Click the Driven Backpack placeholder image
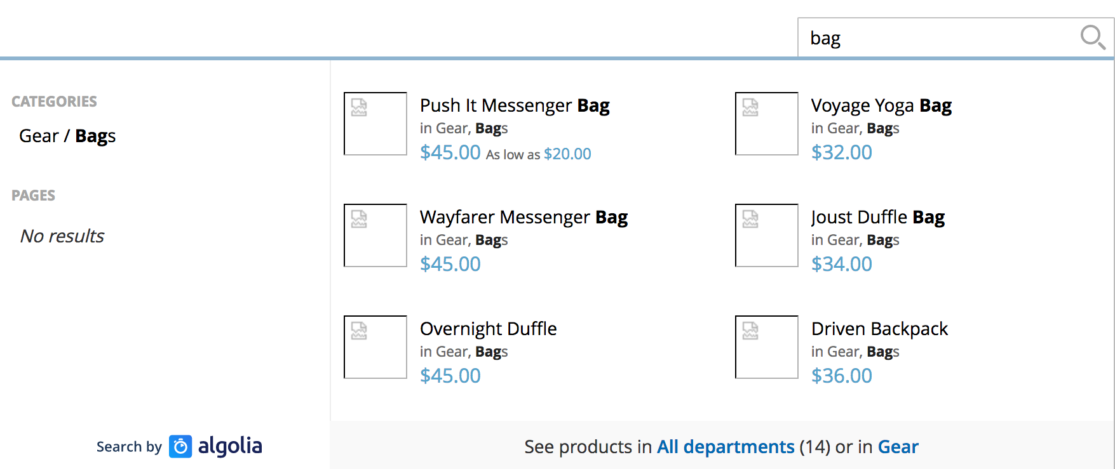 pos(766,347)
